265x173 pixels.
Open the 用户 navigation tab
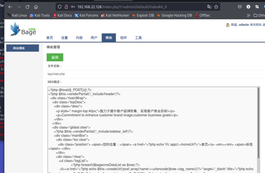(x=94, y=38)
